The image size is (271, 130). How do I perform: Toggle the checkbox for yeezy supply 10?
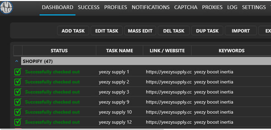click(x=18, y=112)
